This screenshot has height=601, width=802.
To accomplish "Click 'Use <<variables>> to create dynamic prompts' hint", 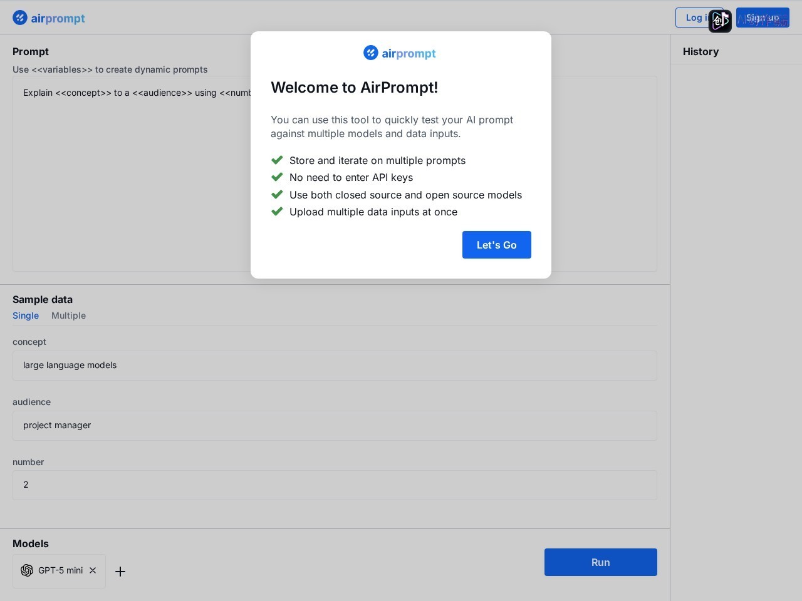I will pos(110,69).
